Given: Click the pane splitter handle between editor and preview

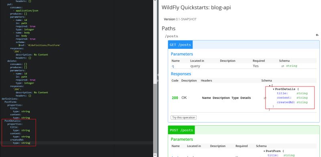Looking at the screenshot, I should (158, 78).
